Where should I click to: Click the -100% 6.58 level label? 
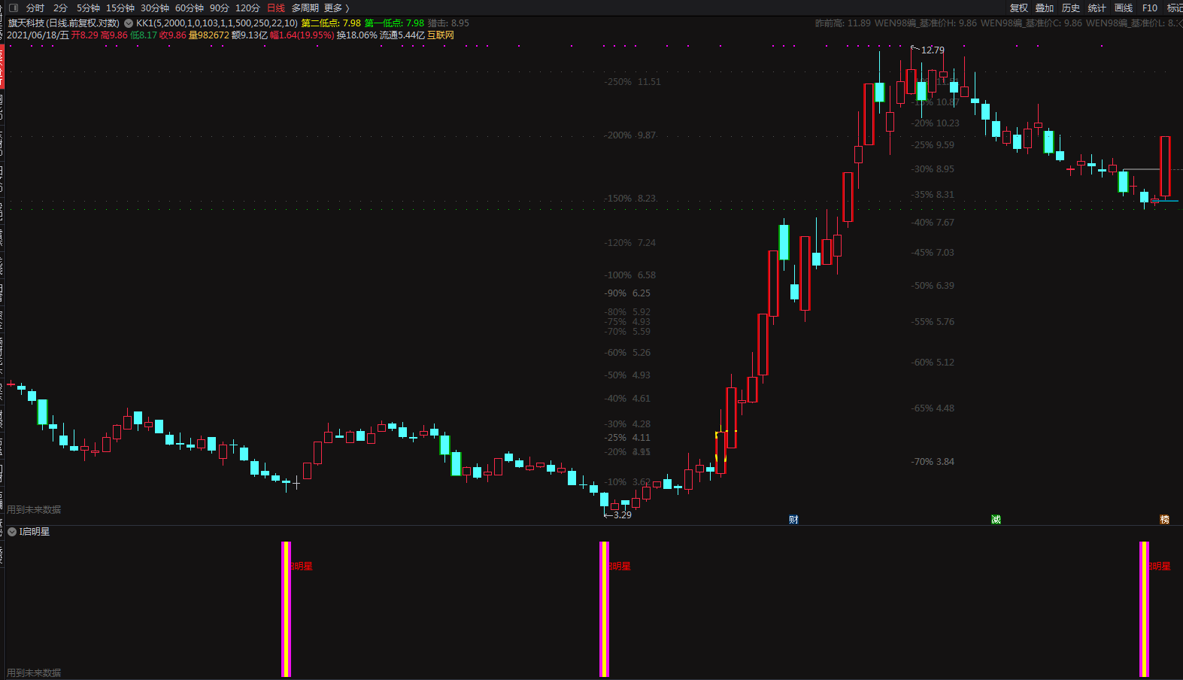click(x=629, y=275)
